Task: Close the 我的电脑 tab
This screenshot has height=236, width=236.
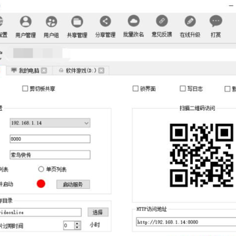Action: (44, 71)
